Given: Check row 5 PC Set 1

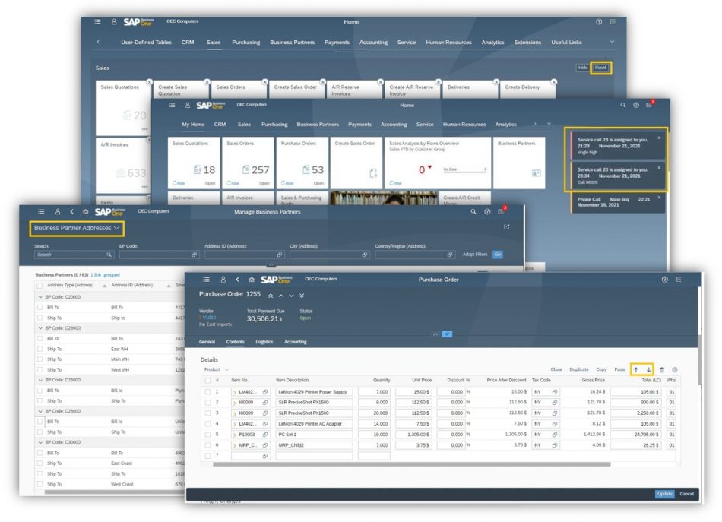Looking at the screenshot, I should tap(207, 435).
